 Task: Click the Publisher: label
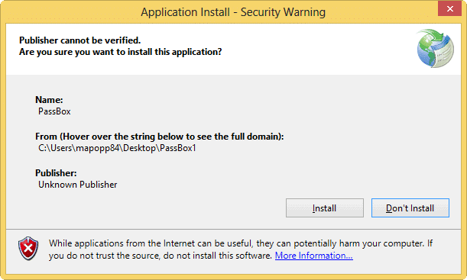point(56,173)
